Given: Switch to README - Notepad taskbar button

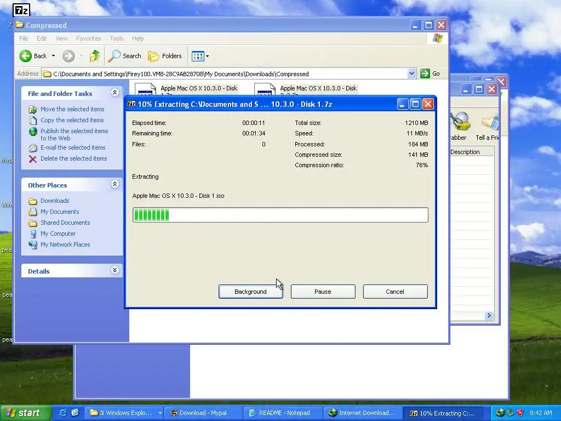Looking at the screenshot, I should [283, 413].
